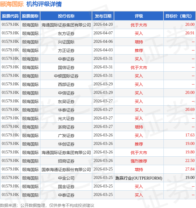Click the 推荐 rating in 方正证券 row
This screenshot has width=196, height=208.
(x=139, y=50)
